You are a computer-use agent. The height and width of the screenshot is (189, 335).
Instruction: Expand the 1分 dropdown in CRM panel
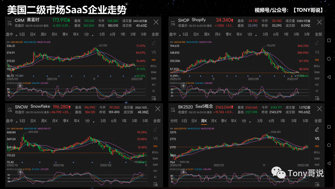[88, 34]
